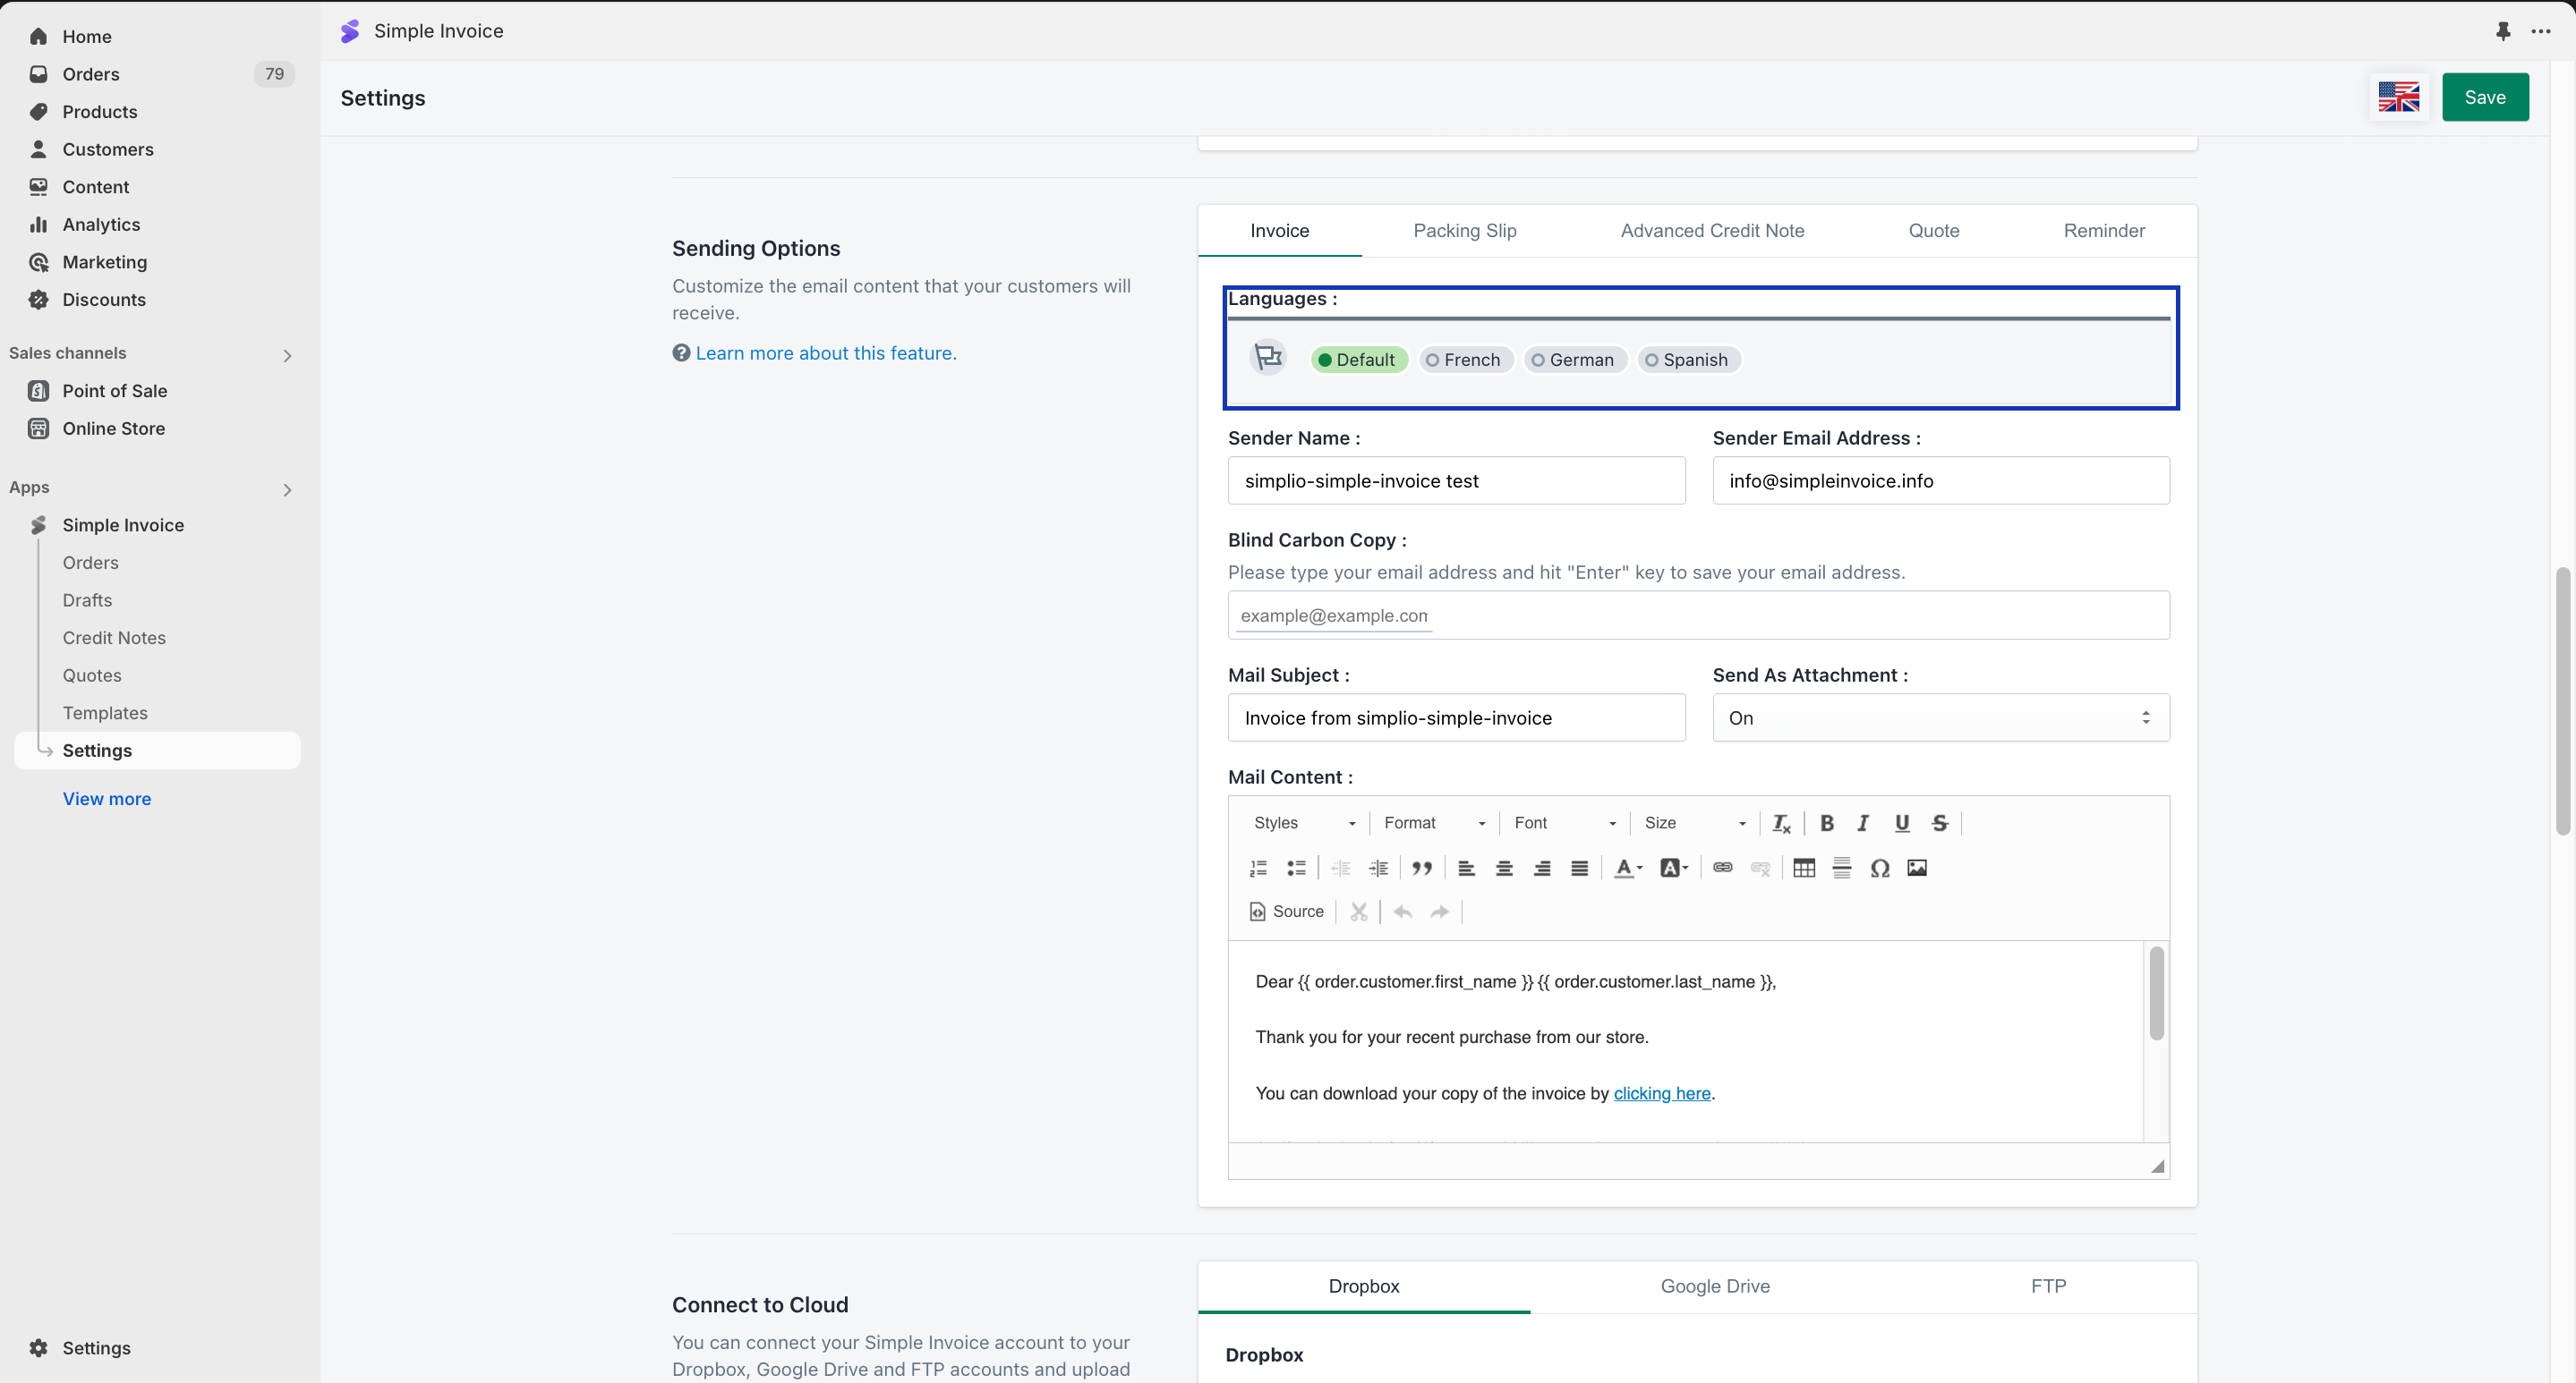Toggle the Source view button

[1286, 912]
